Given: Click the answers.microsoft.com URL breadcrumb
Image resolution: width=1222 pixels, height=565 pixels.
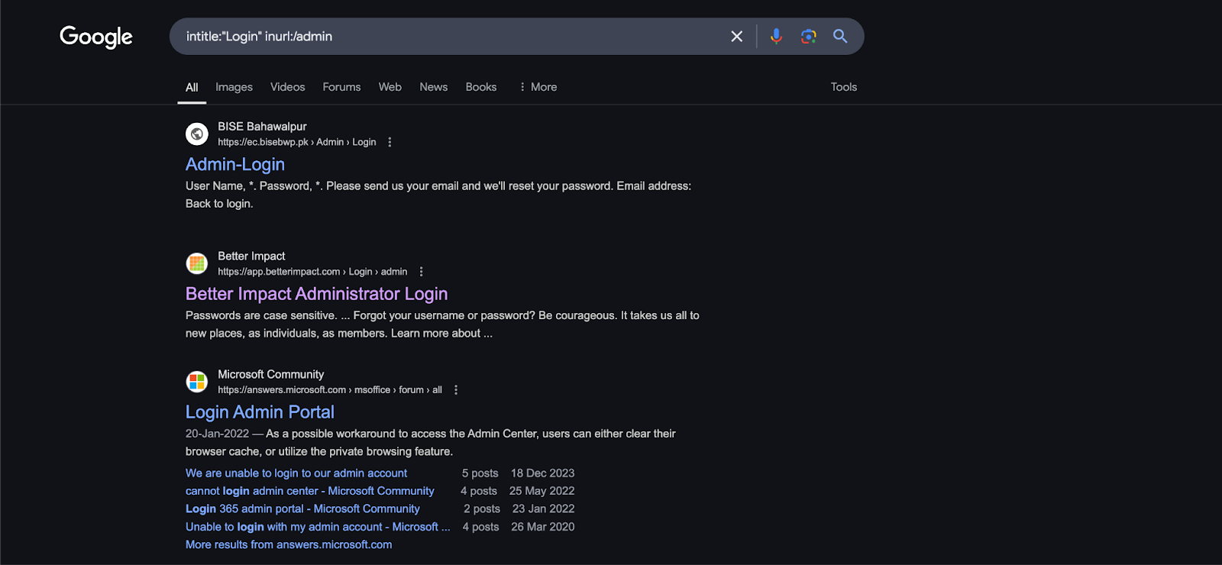Looking at the screenshot, I should coord(330,389).
